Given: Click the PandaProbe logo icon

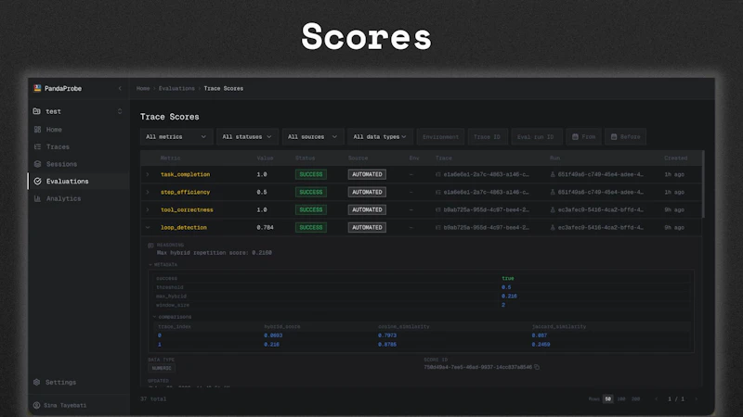Looking at the screenshot, I should [37, 88].
